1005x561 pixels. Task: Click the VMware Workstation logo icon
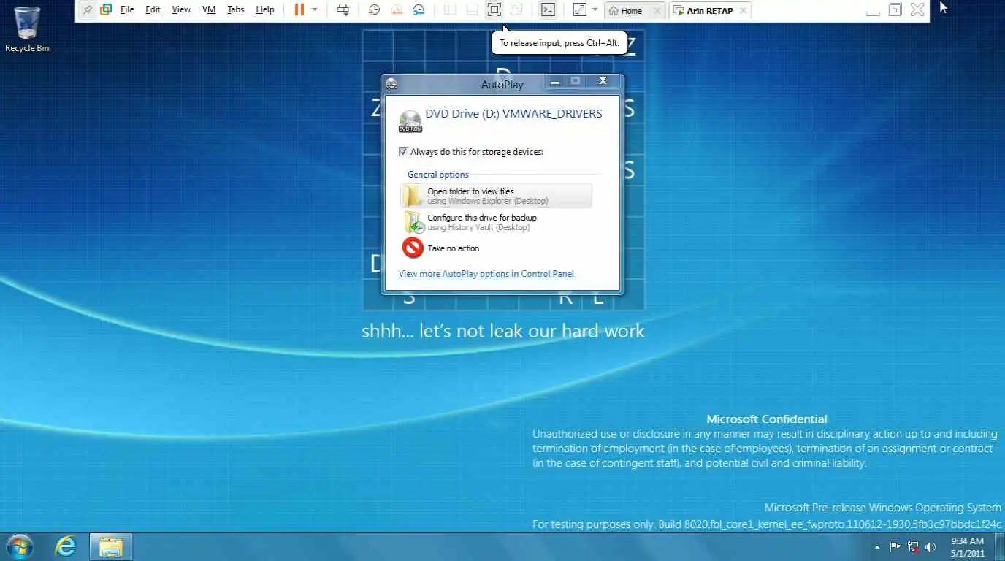coord(106,10)
